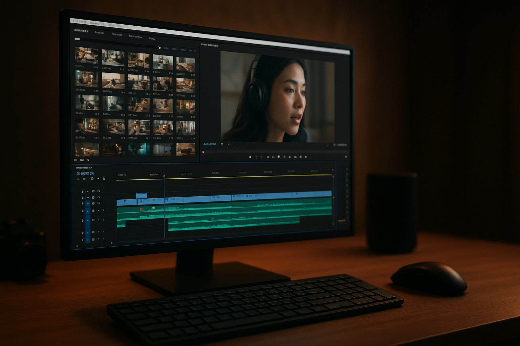Image resolution: width=520 pixels, height=346 pixels.
Task: Click the dash box on the second video track header
Action: [88, 198]
